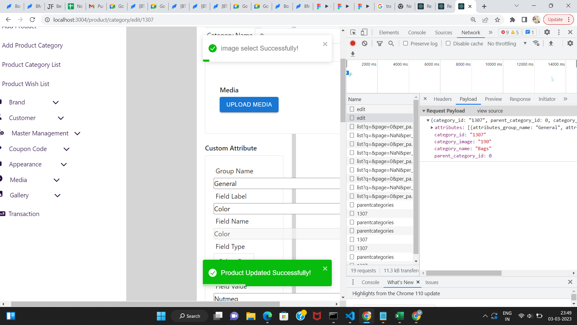The image size is (577, 325).
Task: Check the second edit request checkbox
Action: pyautogui.click(x=352, y=118)
